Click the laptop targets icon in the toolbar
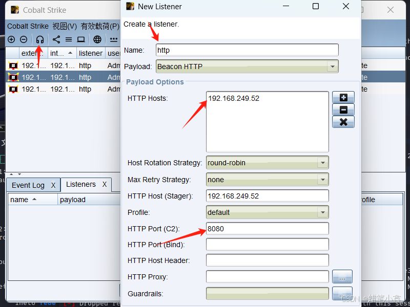Image resolution: width=410 pixels, height=307 pixels. (81, 39)
